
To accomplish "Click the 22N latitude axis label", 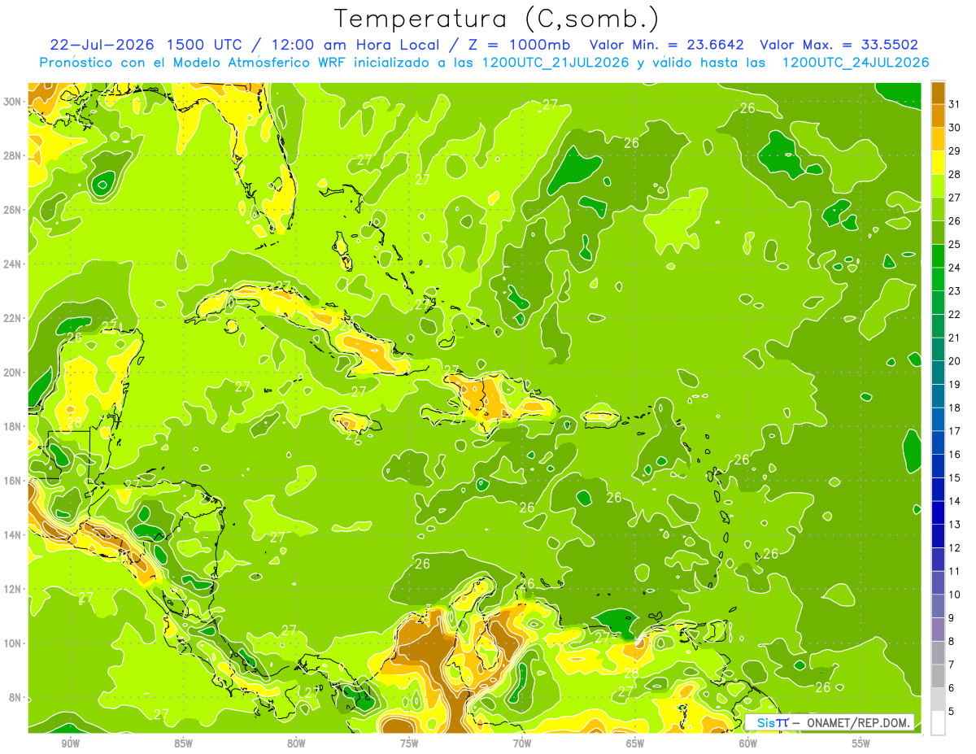I will tap(13, 318).
